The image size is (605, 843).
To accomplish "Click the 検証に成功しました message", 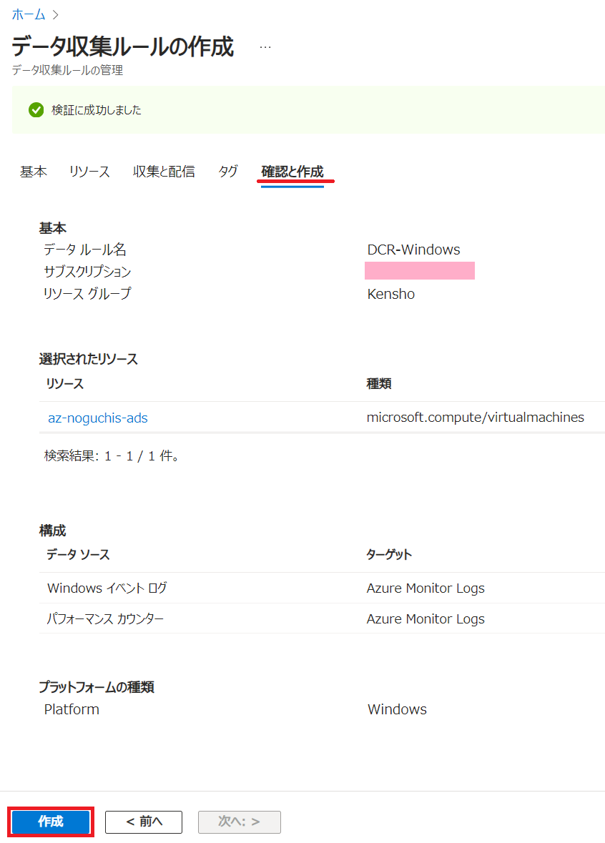I will pos(97,110).
